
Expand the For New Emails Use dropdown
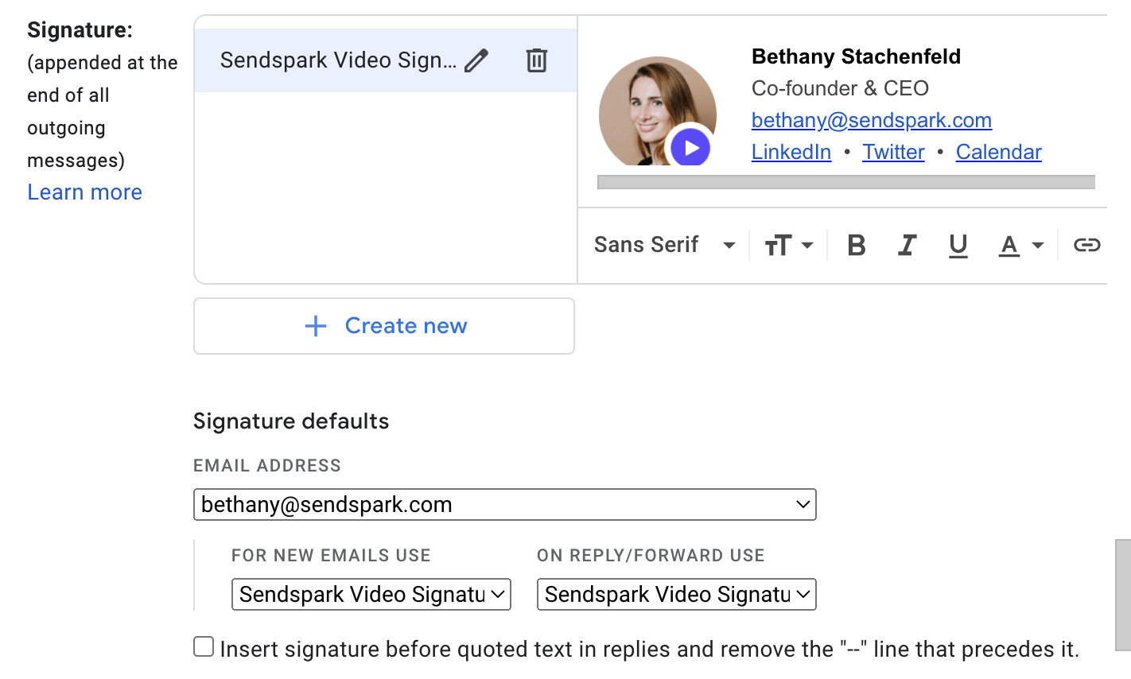(x=371, y=595)
